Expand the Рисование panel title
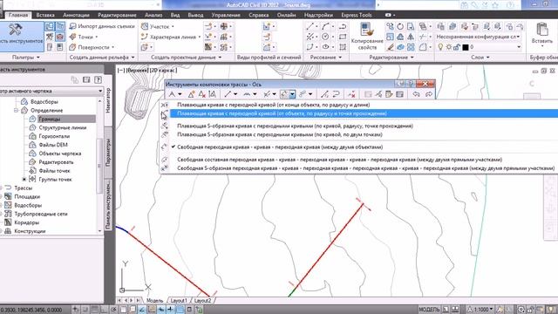This screenshot has width=558, height=314. (x=325, y=58)
